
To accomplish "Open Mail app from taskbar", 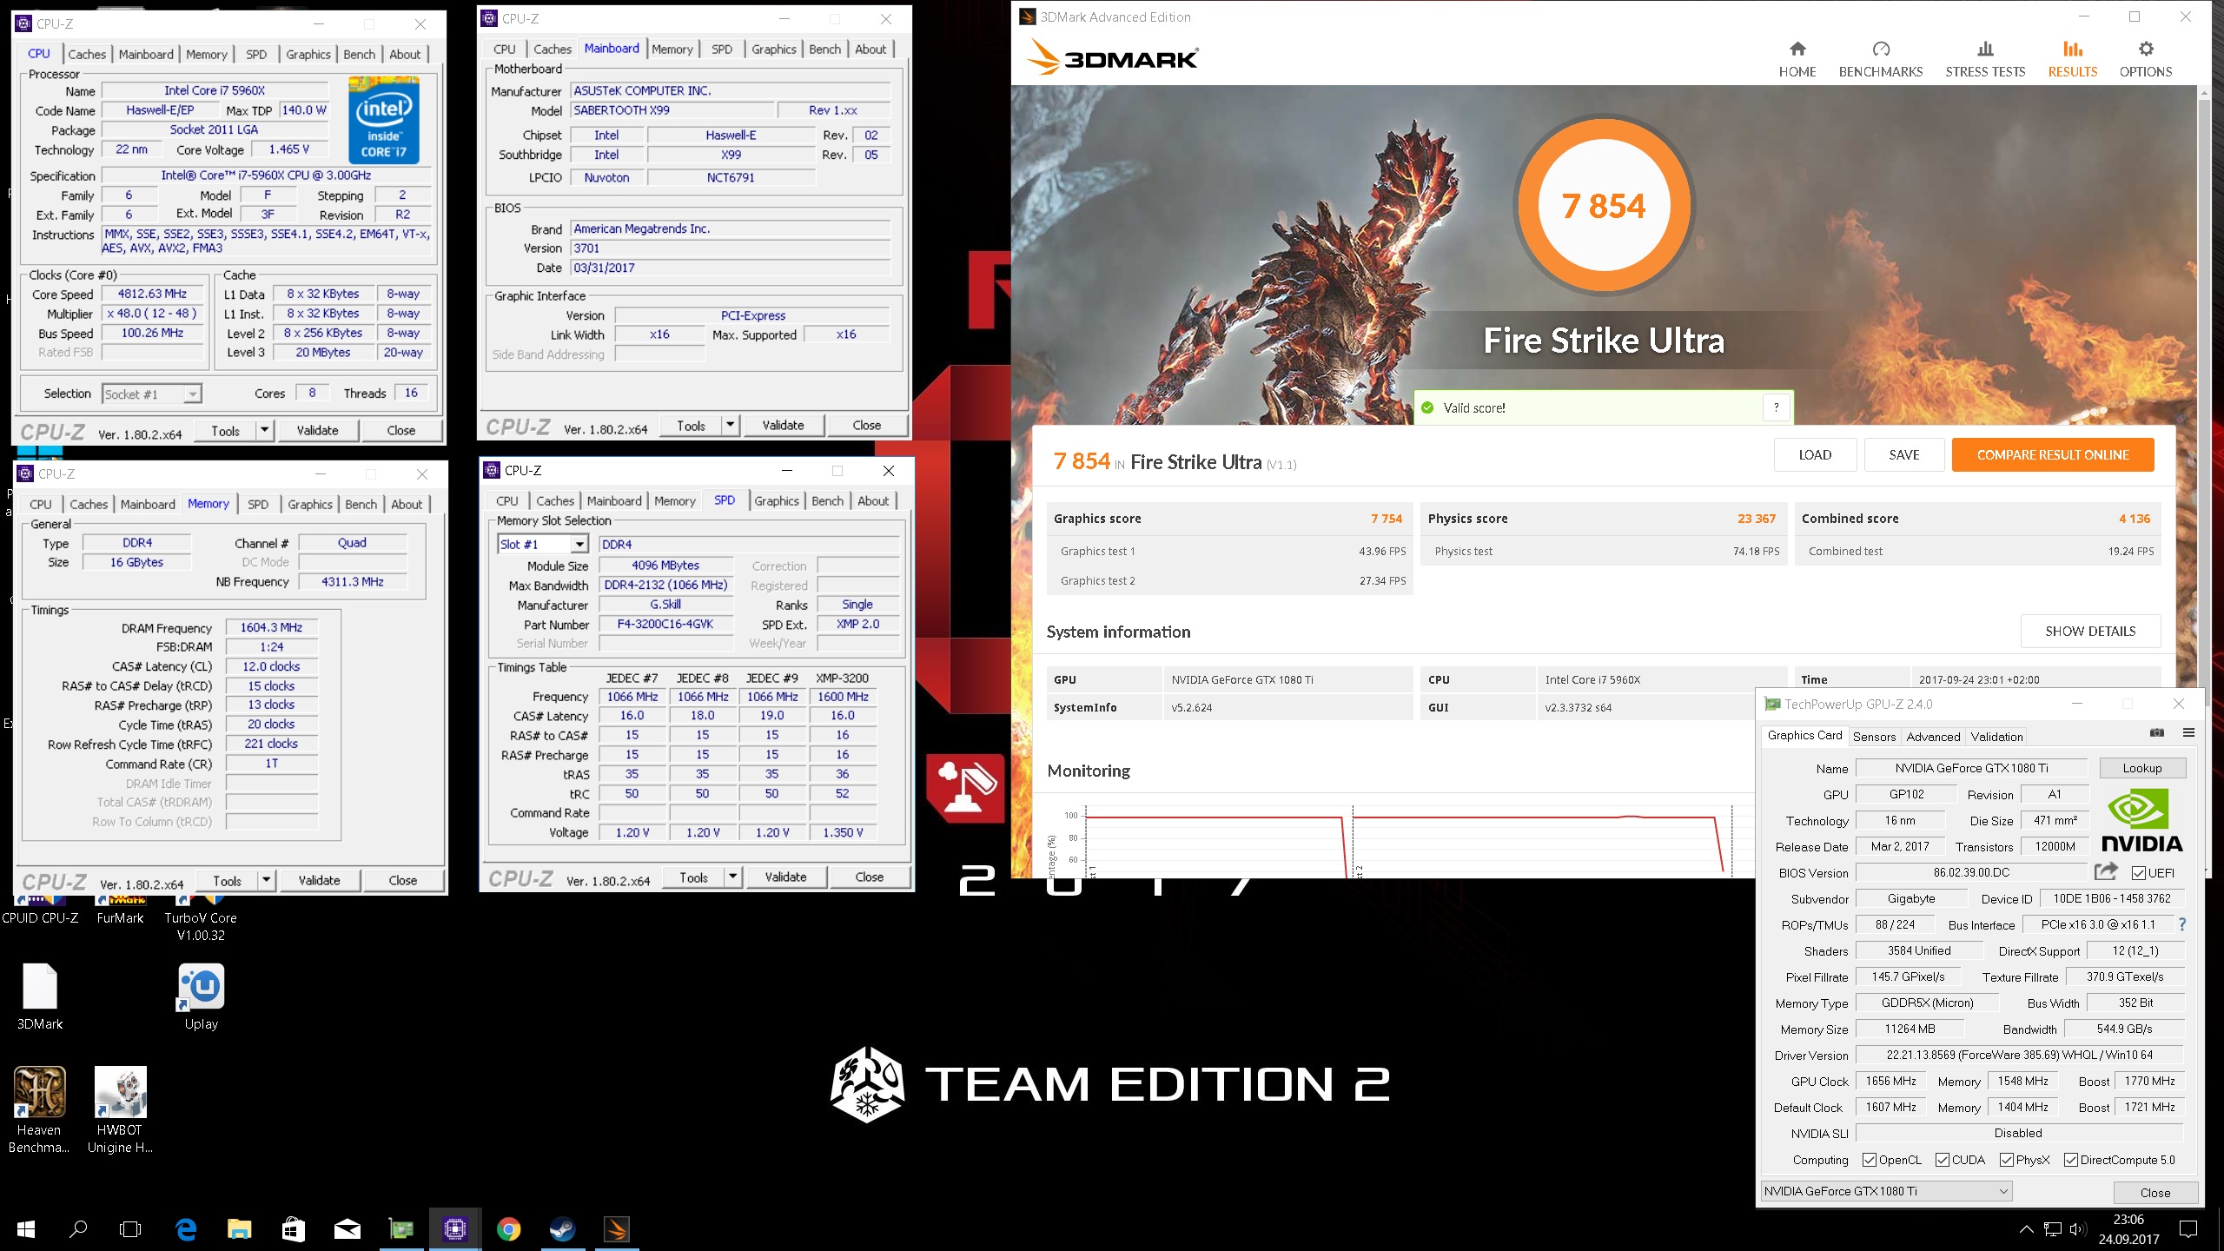I will 347,1229.
